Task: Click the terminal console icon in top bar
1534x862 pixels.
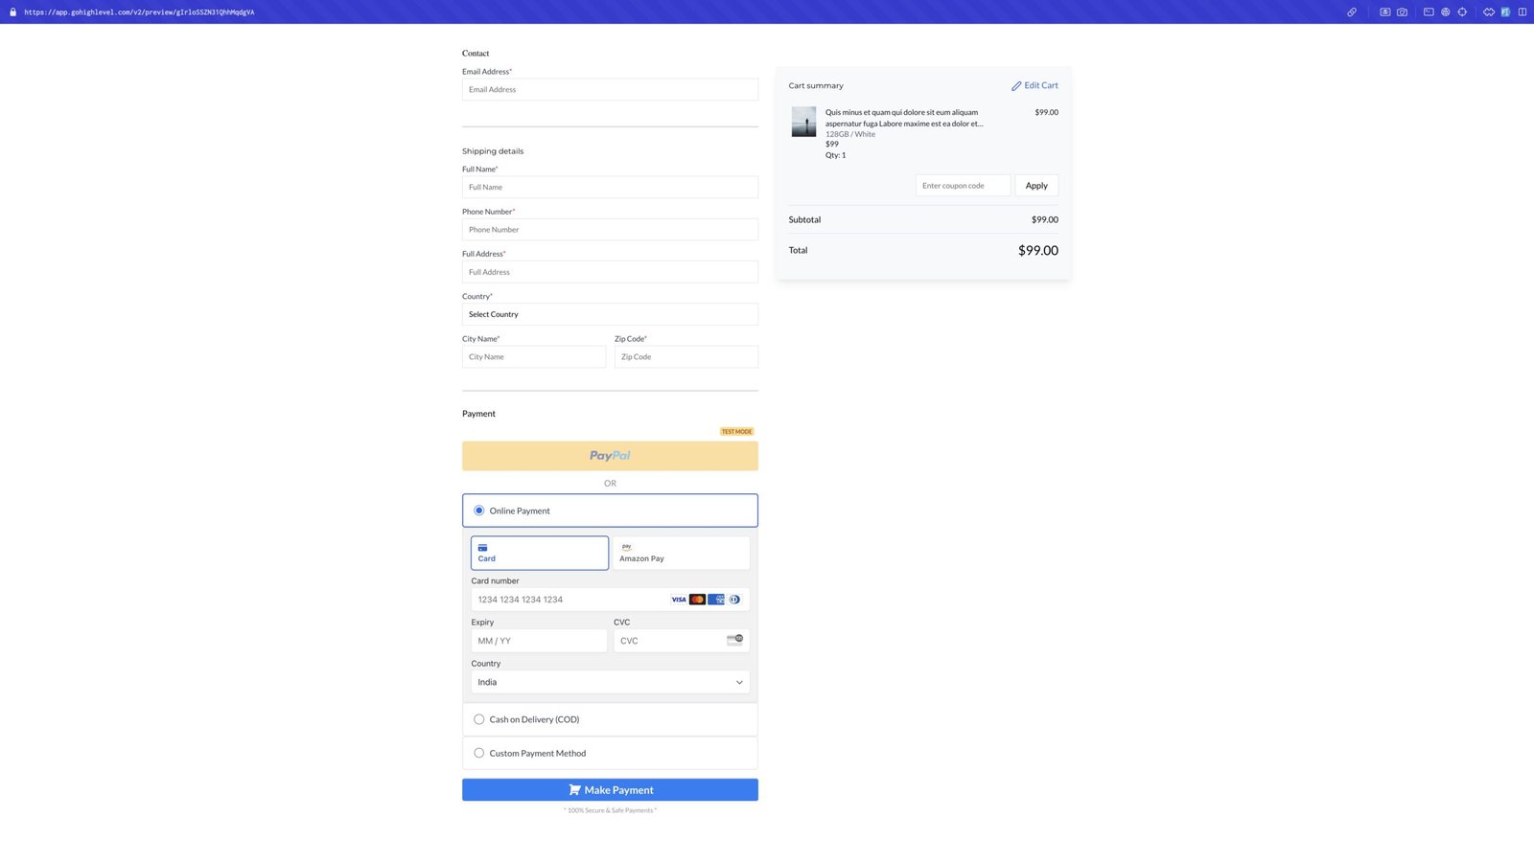Action: (1429, 12)
